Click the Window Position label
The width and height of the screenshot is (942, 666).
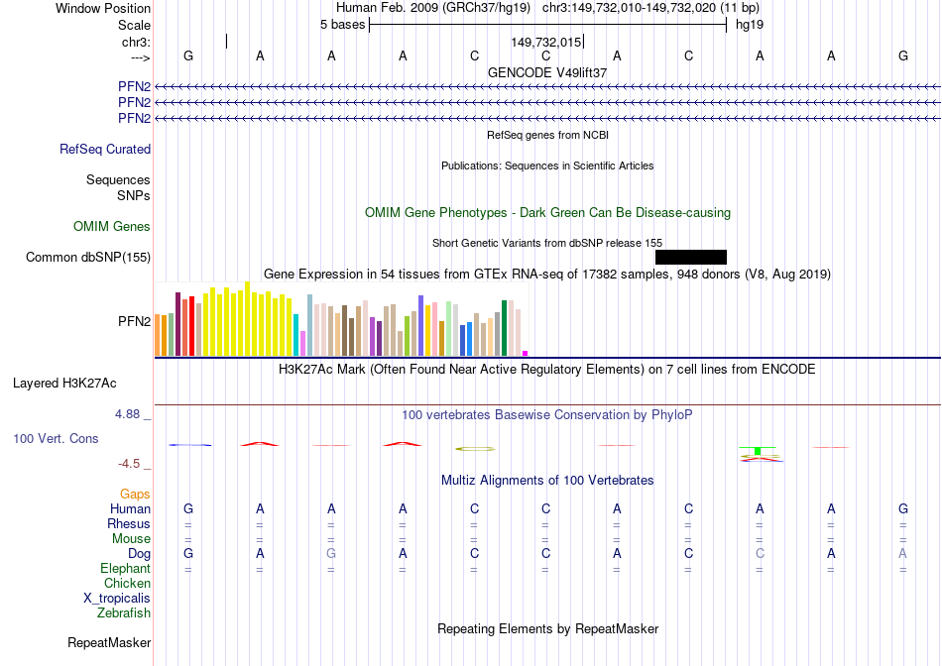click(103, 8)
